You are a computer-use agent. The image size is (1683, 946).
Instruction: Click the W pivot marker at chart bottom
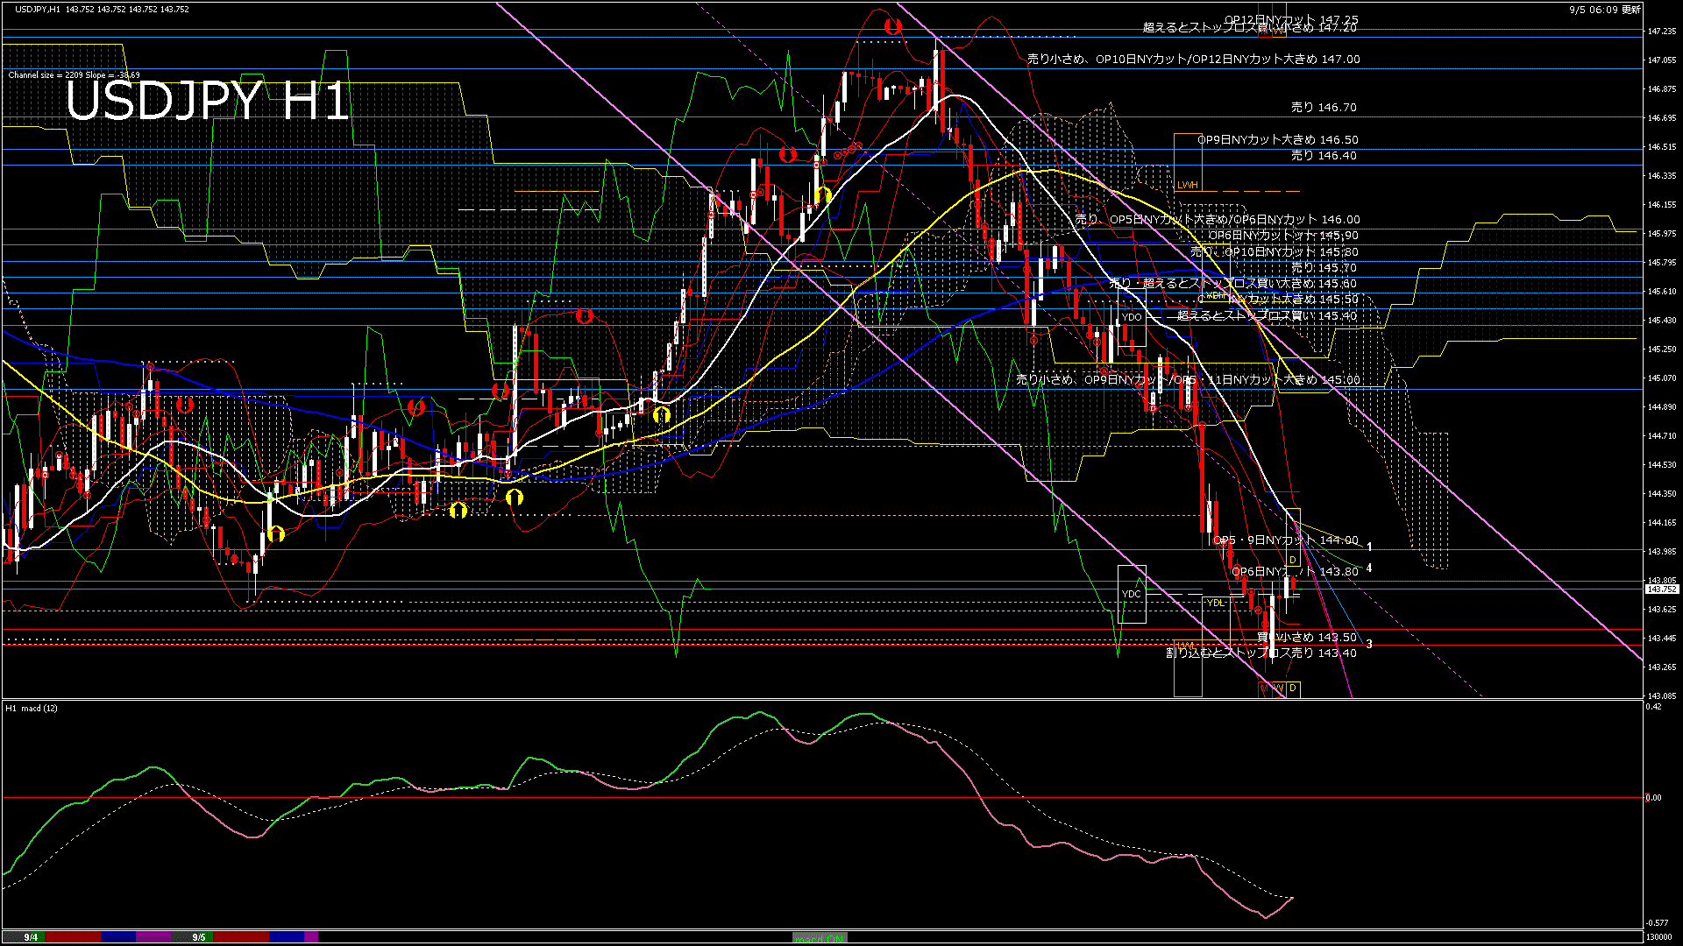[x=1278, y=688]
